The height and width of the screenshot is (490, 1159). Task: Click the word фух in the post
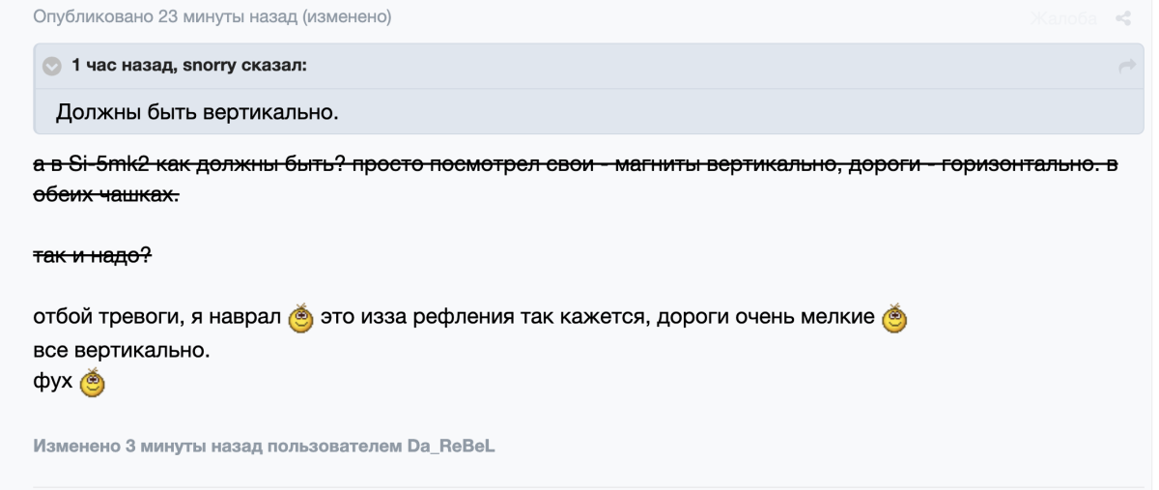(x=53, y=382)
